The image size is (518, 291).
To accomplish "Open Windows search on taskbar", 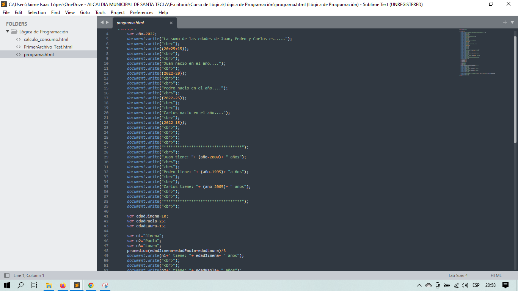I will click(x=20, y=285).
